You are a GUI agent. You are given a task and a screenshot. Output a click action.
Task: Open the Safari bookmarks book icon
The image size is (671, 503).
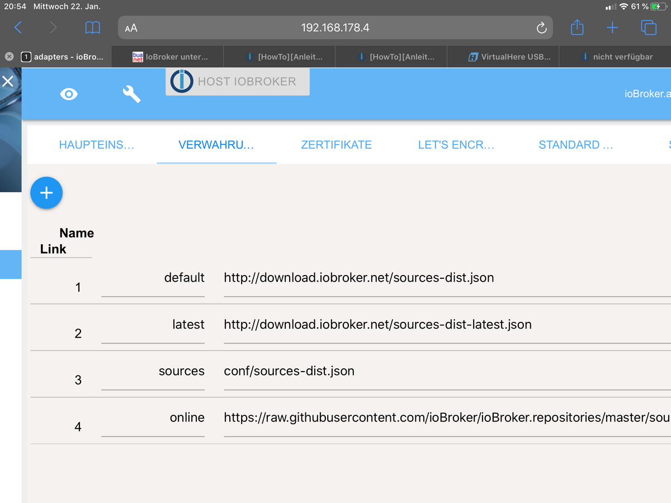[x=92, y=27]
